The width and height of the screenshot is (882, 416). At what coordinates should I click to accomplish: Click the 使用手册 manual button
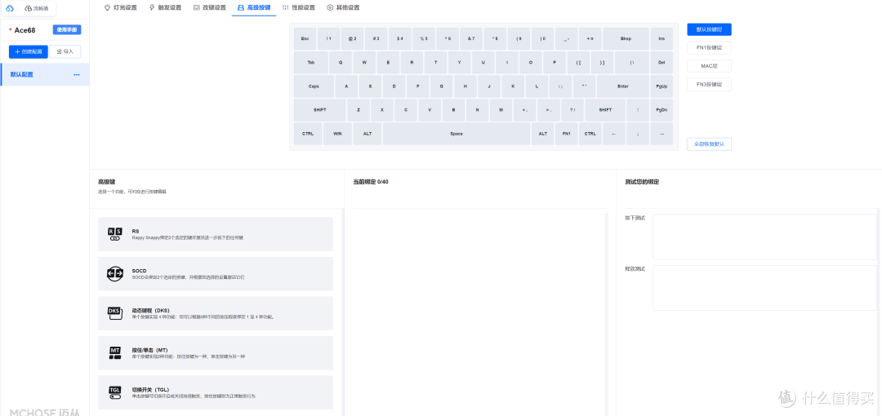click(x=67, y=30)
